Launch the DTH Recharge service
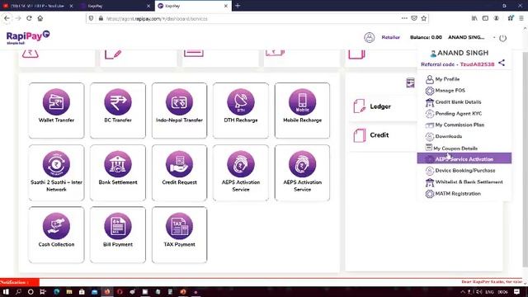528x297 pixels. coord(241,111)
